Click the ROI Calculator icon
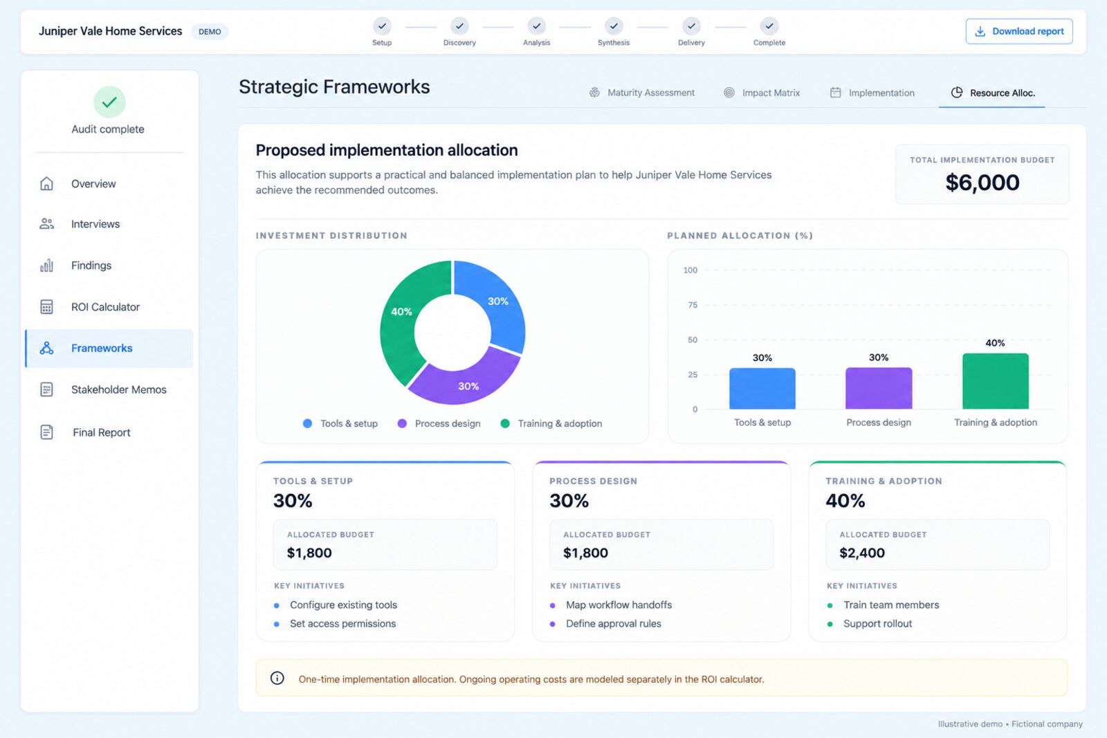The height and width of the screenshot is (738, 1107). 46,307
